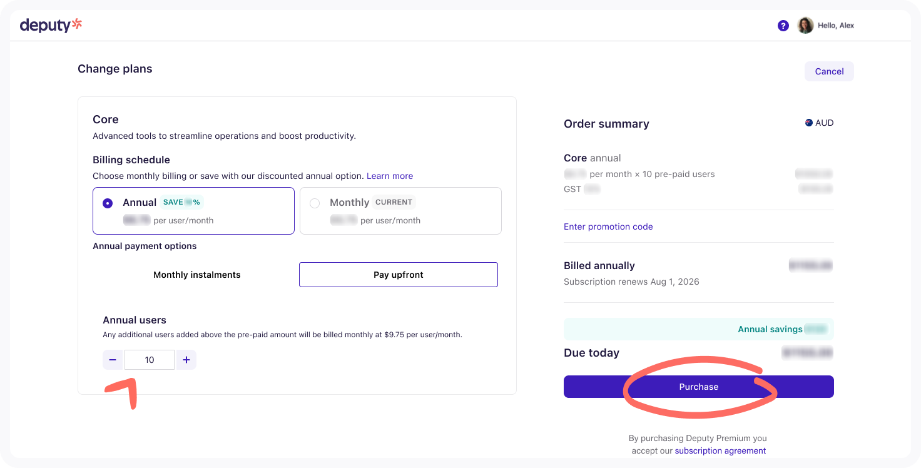
Task: Choose Pay upfront payment option
Action: point(399,275)
